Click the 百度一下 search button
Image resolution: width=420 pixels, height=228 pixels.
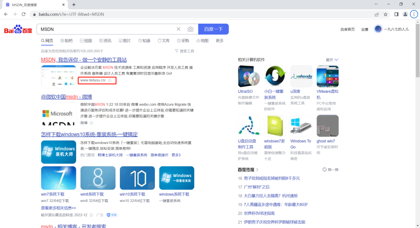(x=213, y=29)
